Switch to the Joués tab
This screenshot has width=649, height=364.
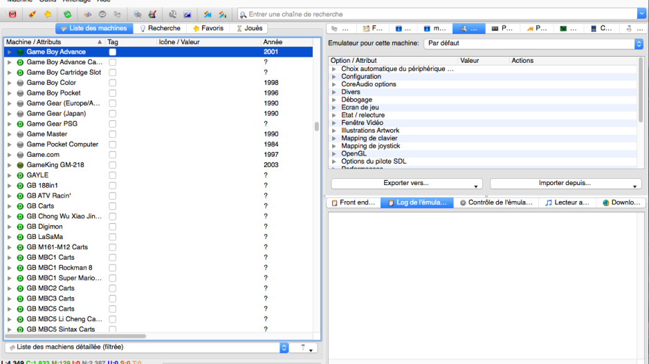(x=249, y=28)
